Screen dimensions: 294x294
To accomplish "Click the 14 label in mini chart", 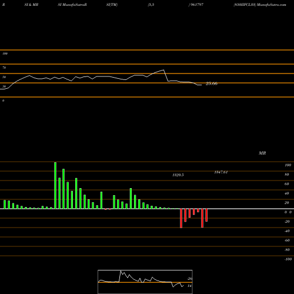I will point(189,286).
